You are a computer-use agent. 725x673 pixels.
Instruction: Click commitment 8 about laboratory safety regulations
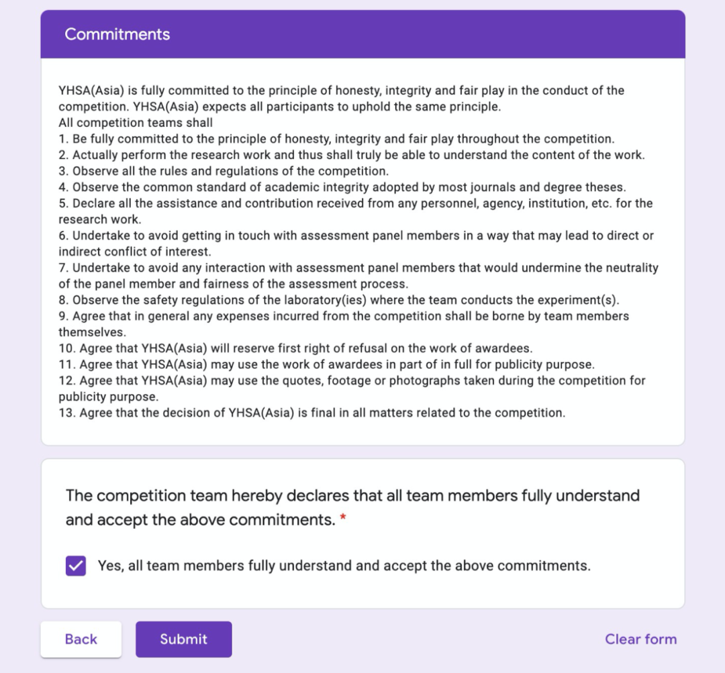point(339,300)
